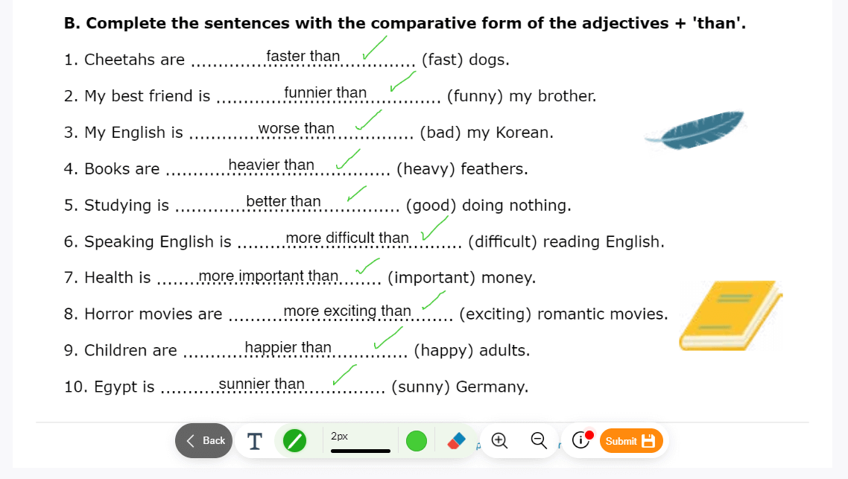
Task: Click the 'worse than' answer in sentence 3
Action: 296,129
